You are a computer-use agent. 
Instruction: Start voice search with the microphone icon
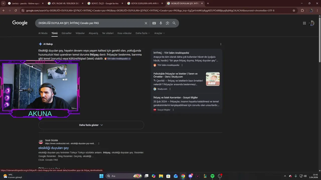tap(161, 23)
